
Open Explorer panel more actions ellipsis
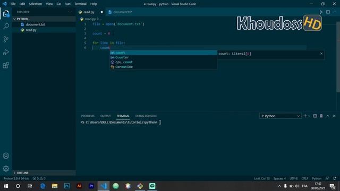pyautogui.click(x=70, y=12)
